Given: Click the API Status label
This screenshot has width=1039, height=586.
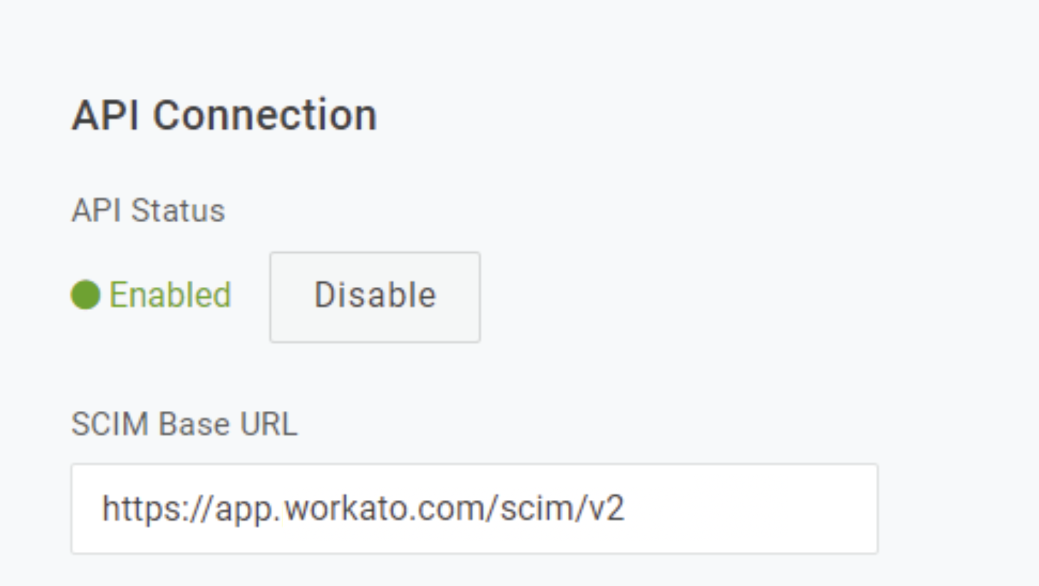Looking at the screenshot, I should 148,211.
